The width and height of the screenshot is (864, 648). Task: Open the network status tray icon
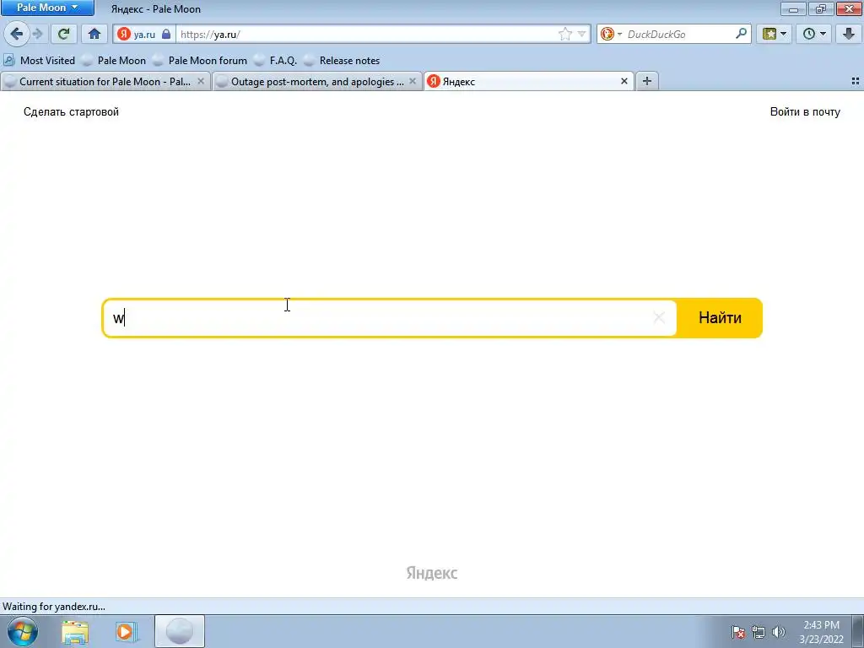click(x=759, y=632)
